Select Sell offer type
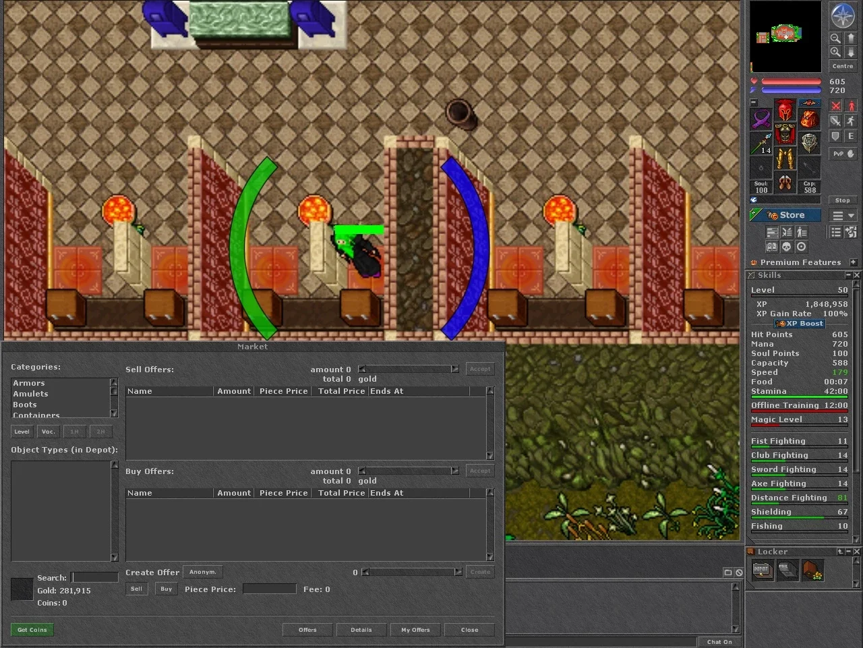863x648 pixels. coord(136,589)
